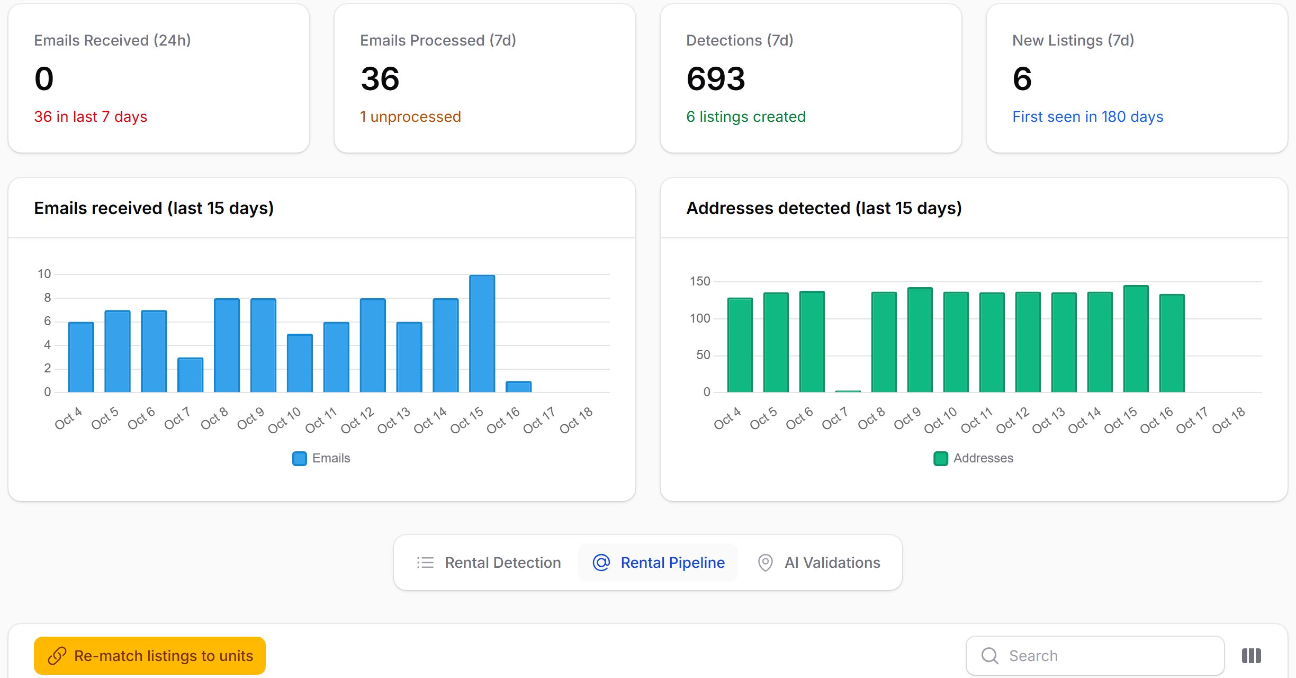Viewport: 1296px width, 678px height.
Task: Click the Detections (7d) card title
Action: pyautogui.click(x=740, y=40)
